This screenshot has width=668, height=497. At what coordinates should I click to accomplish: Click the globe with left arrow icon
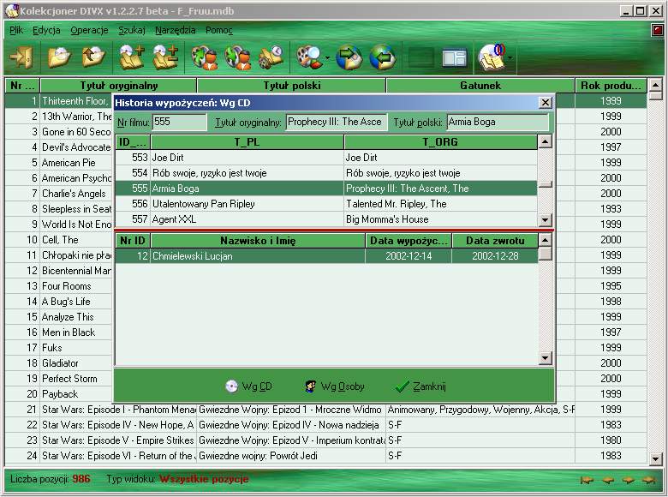click(382, 58)
